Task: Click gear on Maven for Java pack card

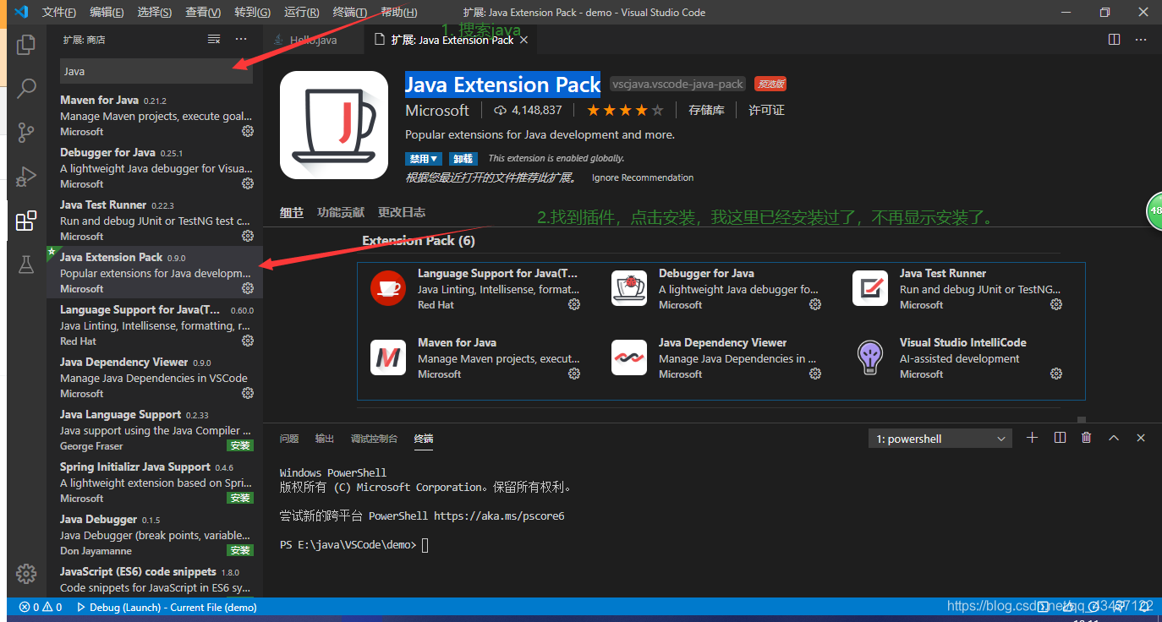Action: click(574, 374)
